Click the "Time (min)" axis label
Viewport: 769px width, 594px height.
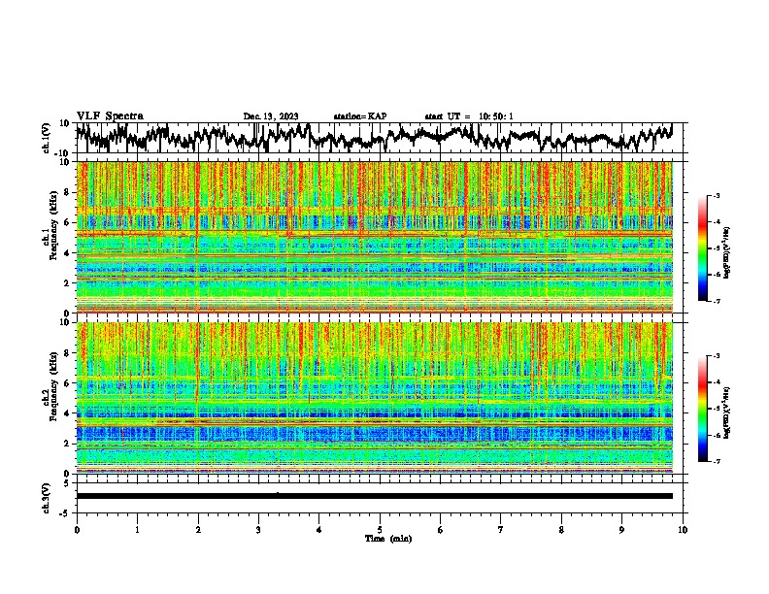388,539
